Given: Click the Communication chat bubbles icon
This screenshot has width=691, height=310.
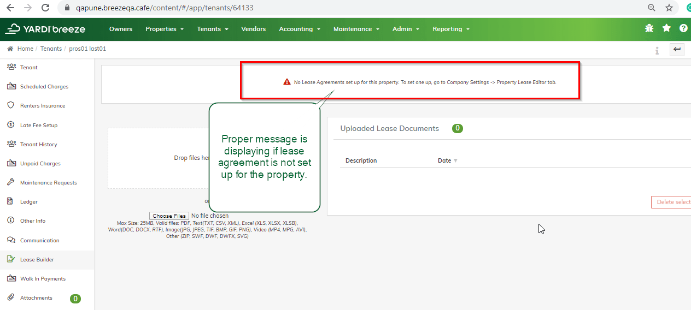Looking at the screenshot, I should (x=10, y=240).
